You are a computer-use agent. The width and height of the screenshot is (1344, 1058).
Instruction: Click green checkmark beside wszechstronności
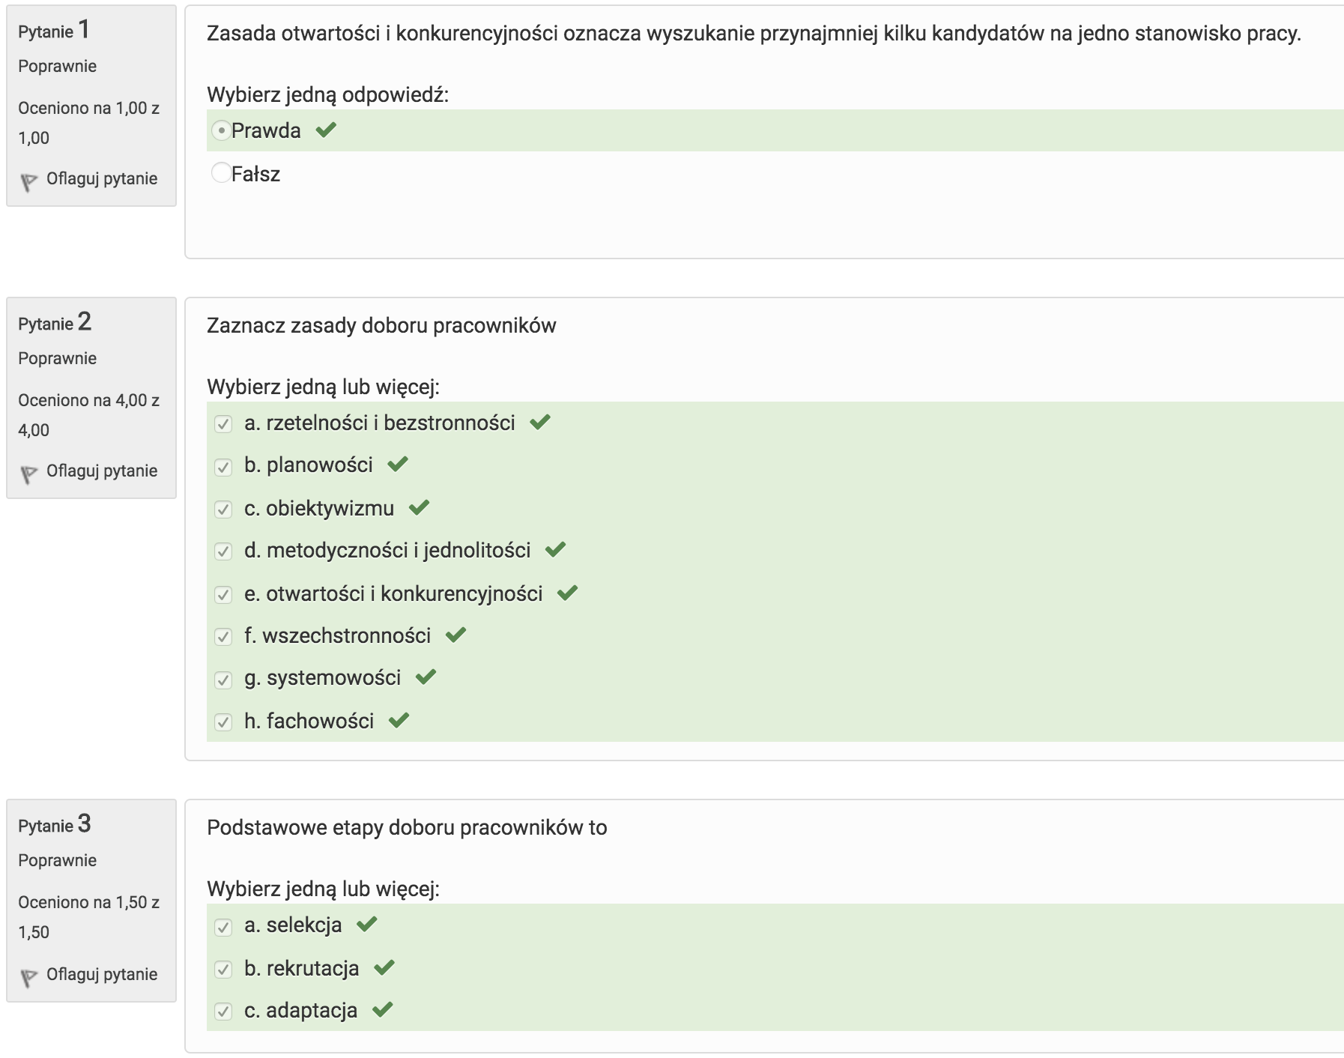(456, 635)
